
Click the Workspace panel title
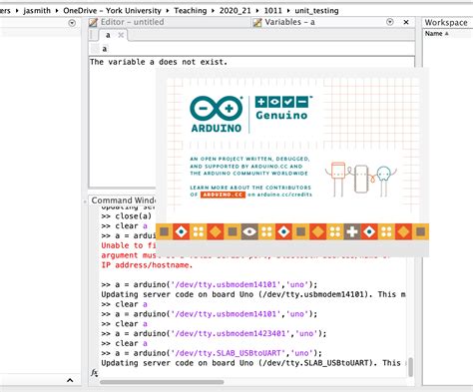click(x=446, y=23)
